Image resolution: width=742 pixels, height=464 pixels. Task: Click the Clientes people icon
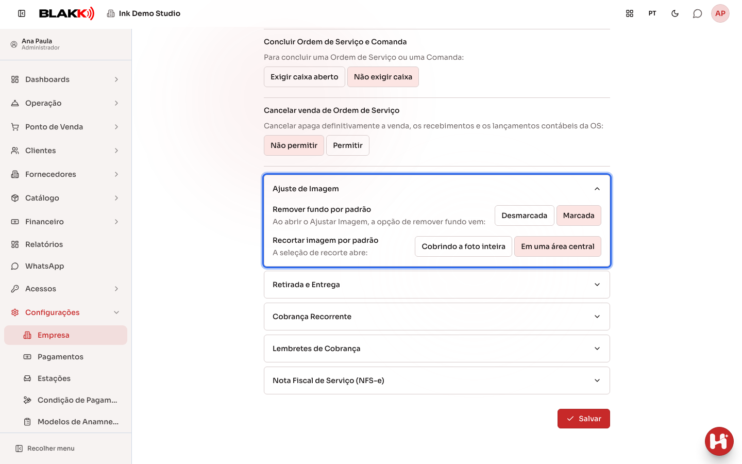tap(15, 151)
